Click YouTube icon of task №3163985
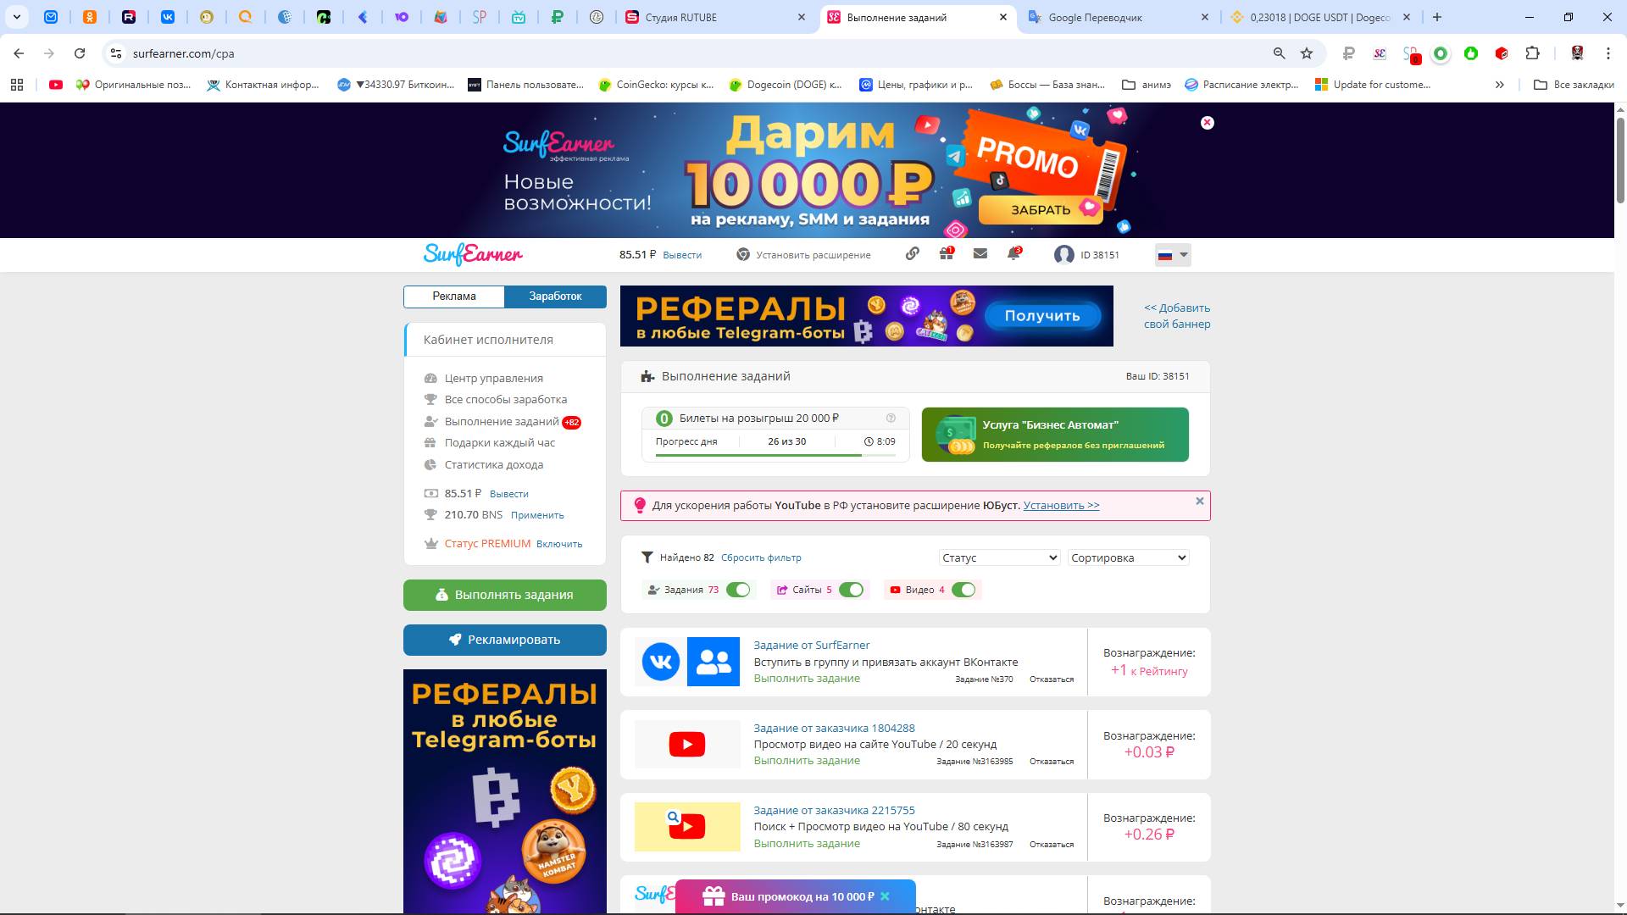The width and height of the screenshot is (1627, 915). point(686,745)
